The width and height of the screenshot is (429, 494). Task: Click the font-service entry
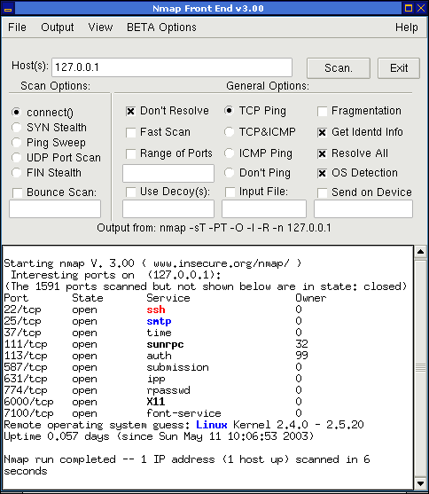pyautogui.click(x=183, y=413)
